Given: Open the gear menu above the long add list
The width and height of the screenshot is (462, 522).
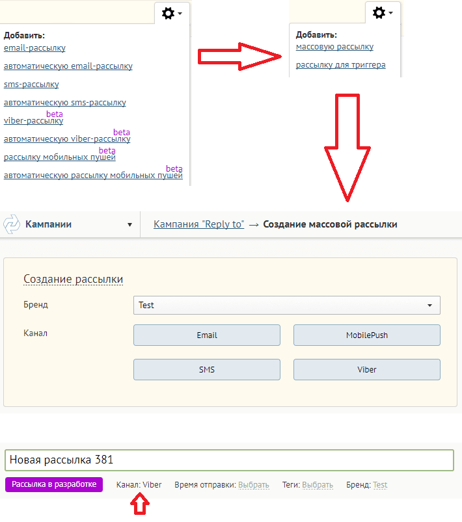Looking at the screenshot, I should [x=172, y=13].
